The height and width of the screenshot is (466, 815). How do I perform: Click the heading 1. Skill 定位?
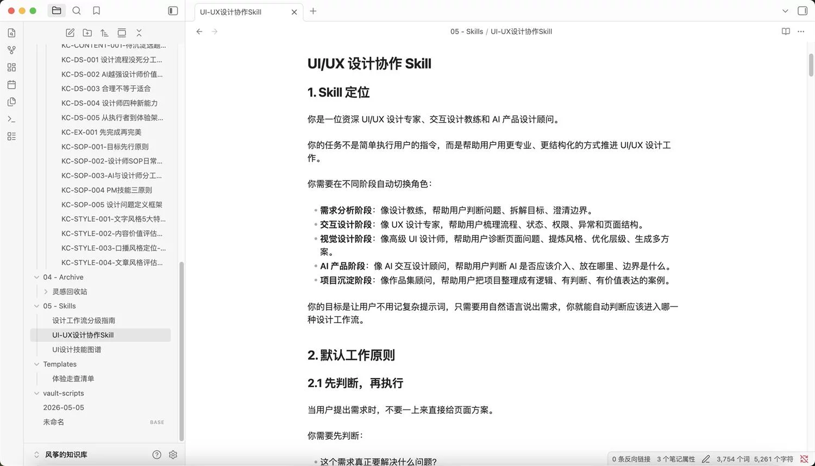(338, 92)
